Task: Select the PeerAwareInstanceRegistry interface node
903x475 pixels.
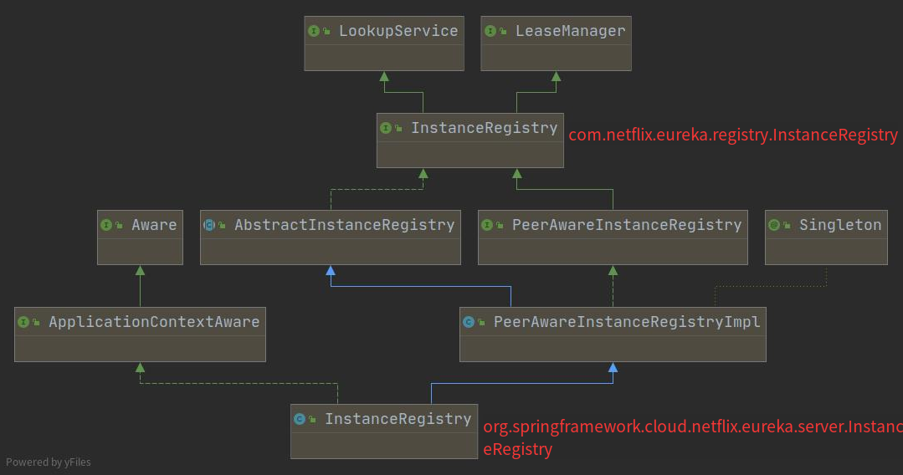Action: point(613,238)
